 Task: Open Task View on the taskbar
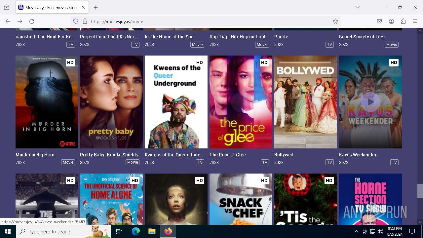(119, 231)
